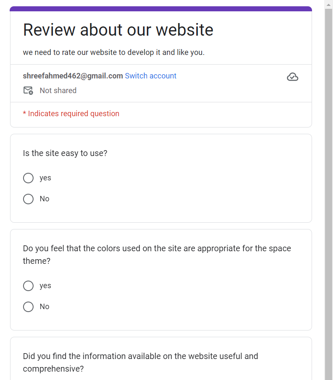Click the envelope email-not-shared icon
This screenshot has width=333, height=380.
coord(28,91)
